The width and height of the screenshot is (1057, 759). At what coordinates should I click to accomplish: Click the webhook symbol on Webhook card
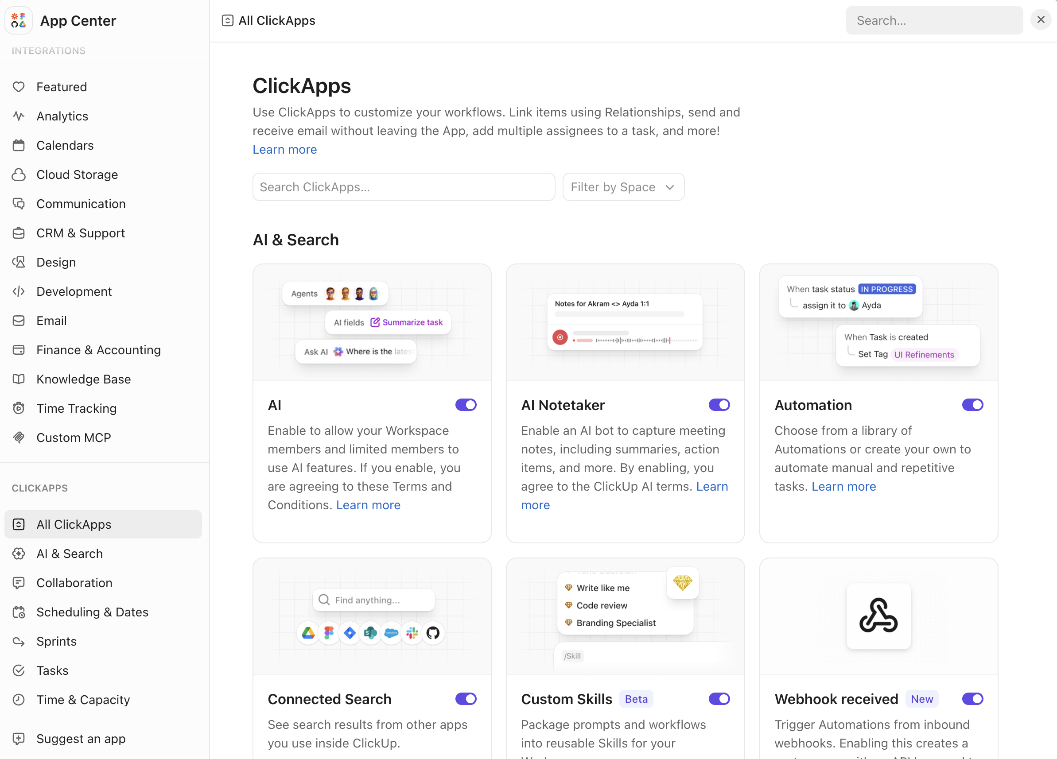pos(878,616)
